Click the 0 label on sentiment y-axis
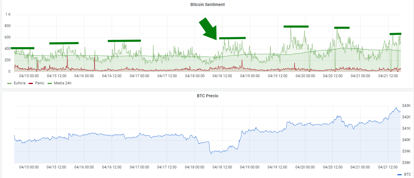The image size is (414, 178). (x=9, y=71)
